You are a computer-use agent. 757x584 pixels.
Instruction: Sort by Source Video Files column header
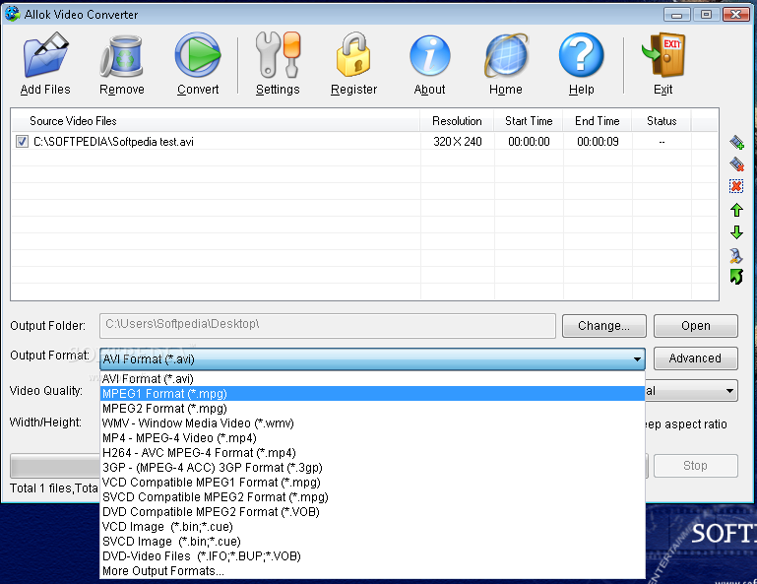point(216,121)
